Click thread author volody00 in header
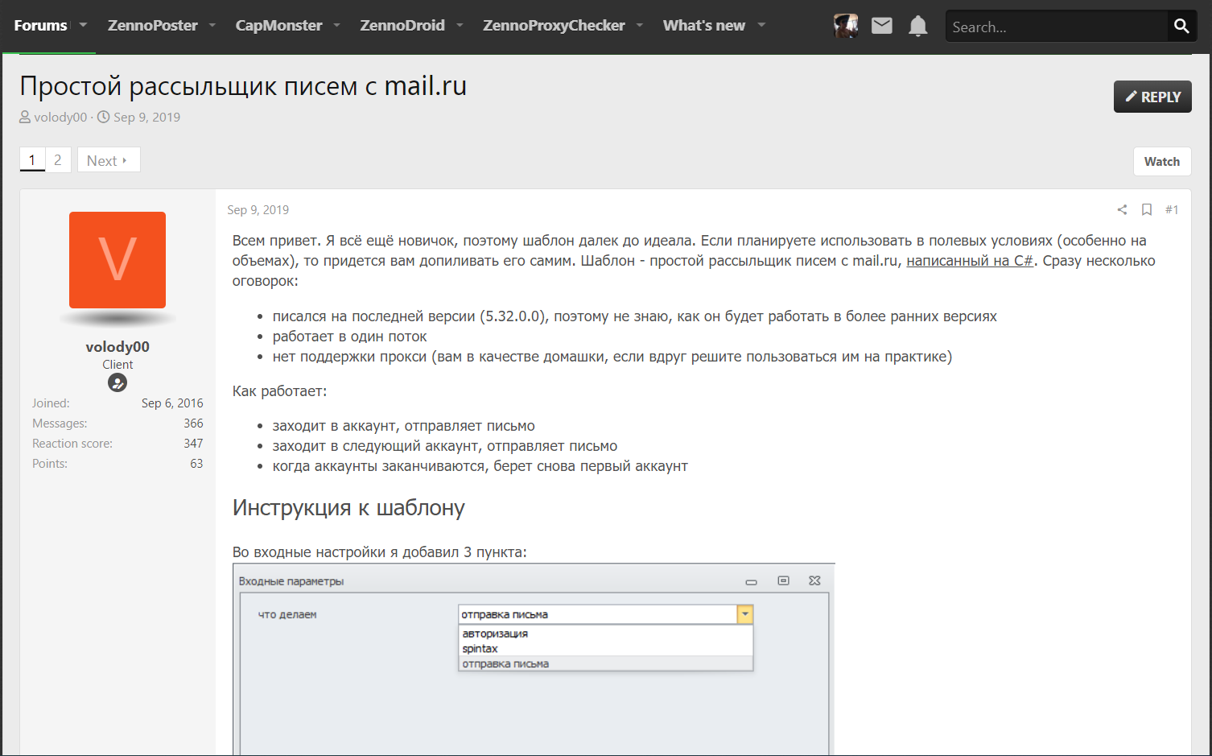The width and height of the screenshot is (1212, 756). pyautogui.click(x=60, y=117)
